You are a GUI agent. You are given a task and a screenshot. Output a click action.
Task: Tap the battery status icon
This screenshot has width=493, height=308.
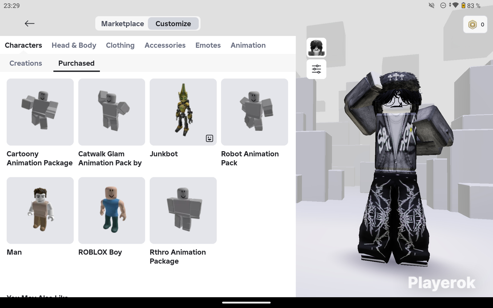(463, 6)
